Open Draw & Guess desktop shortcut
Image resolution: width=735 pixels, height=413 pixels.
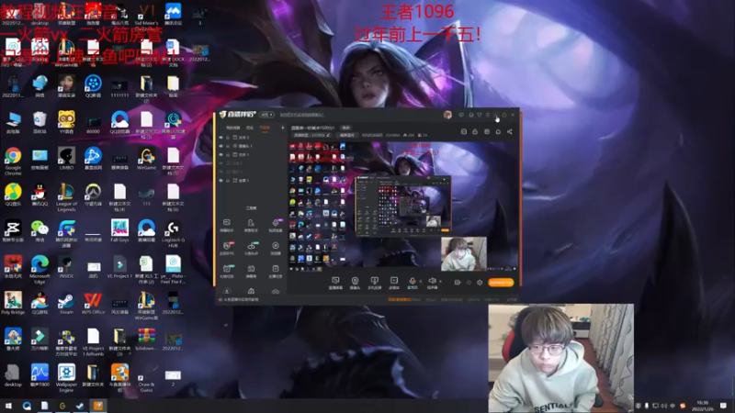(x=146, y=378)
